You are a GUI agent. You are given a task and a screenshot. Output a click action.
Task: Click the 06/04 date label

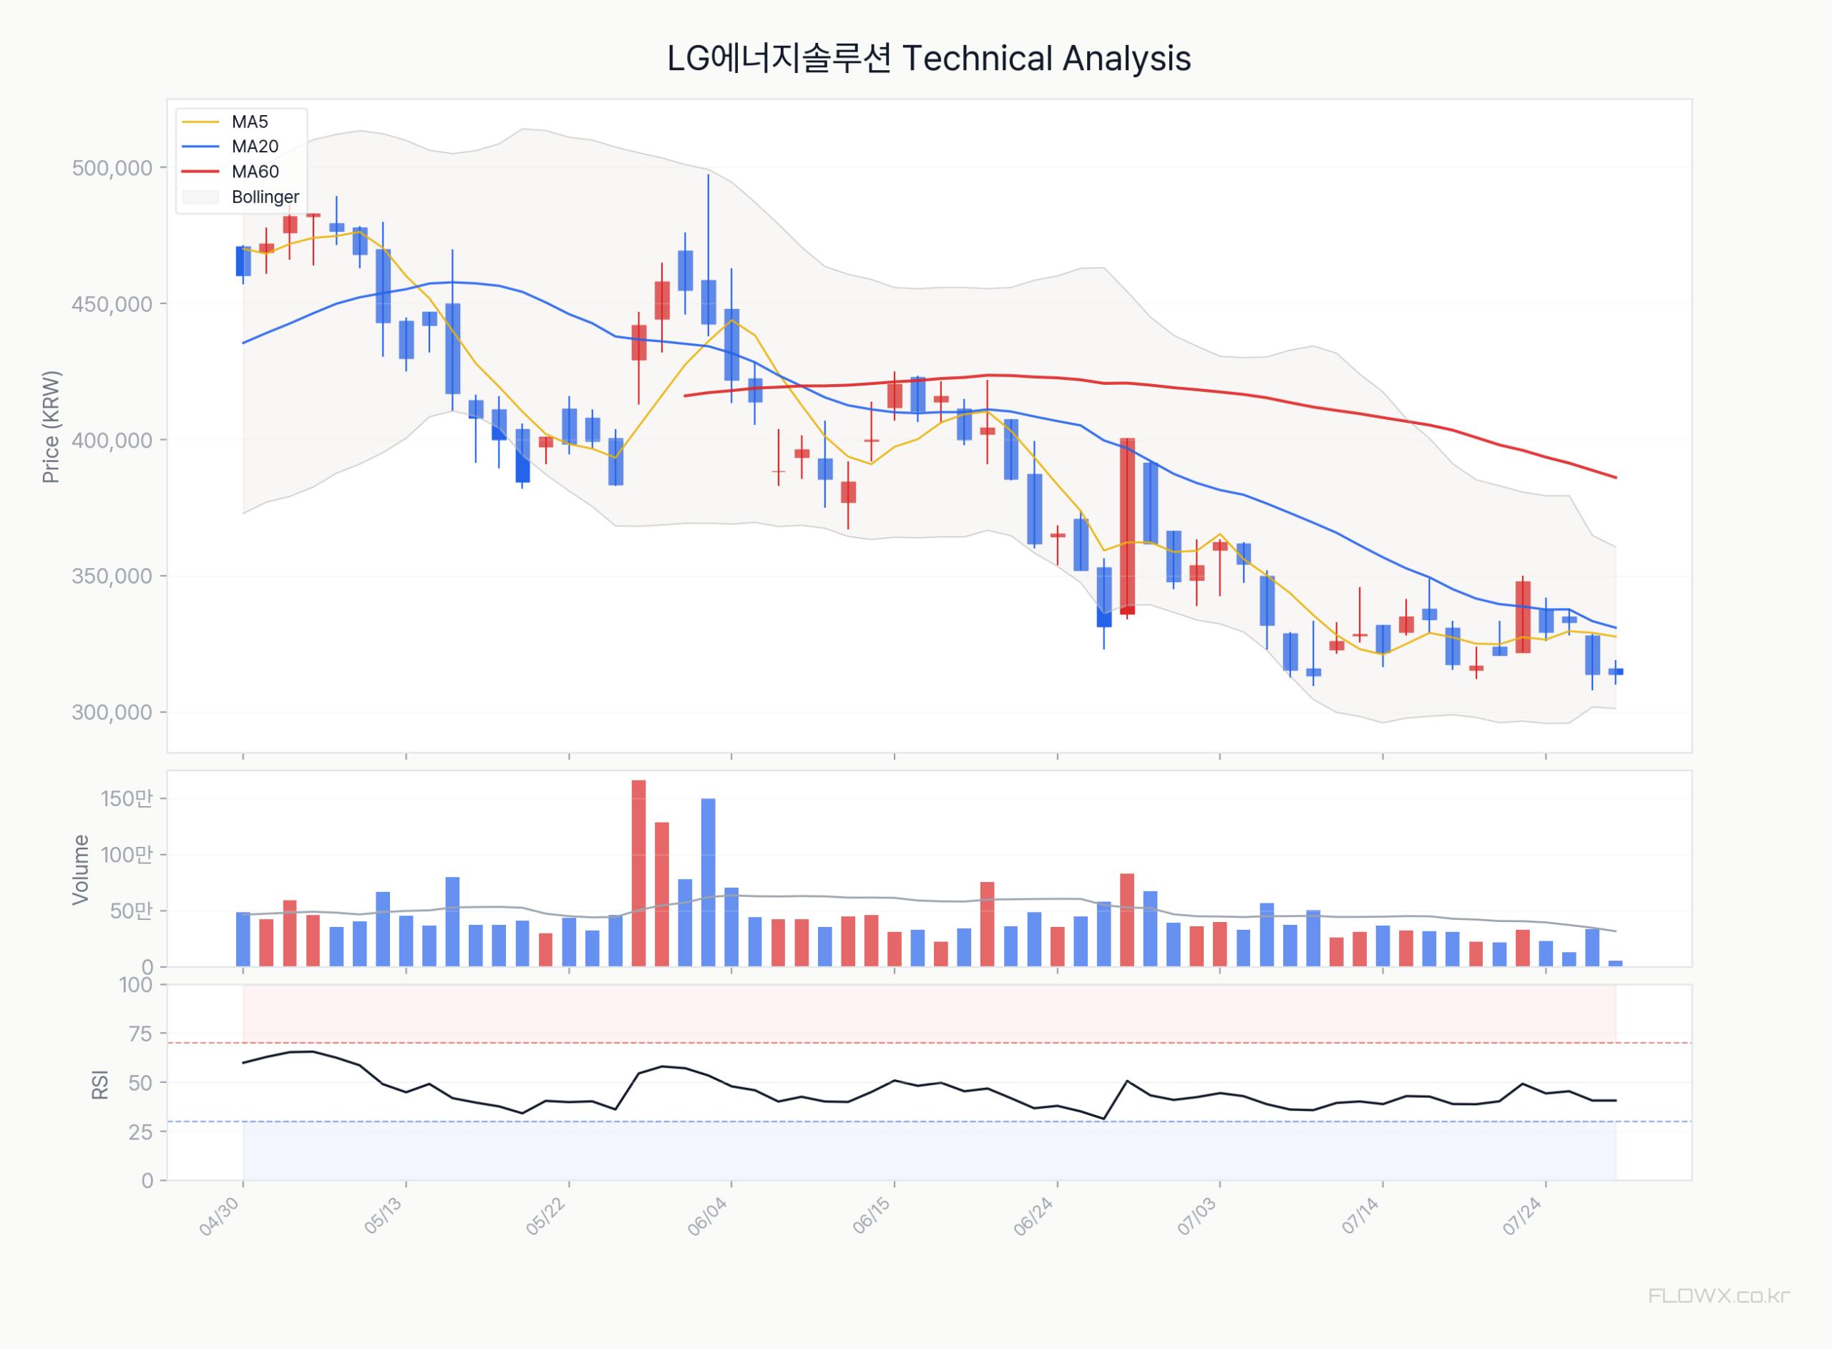(707, 1217)
